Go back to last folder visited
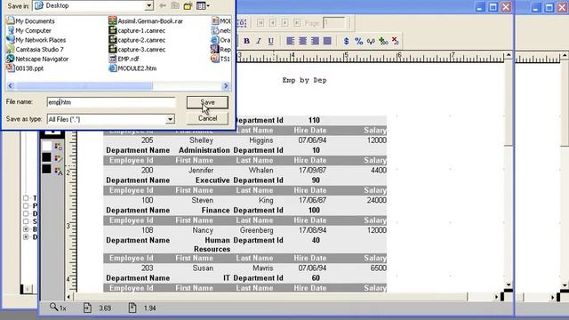The height and width of the screenshot is (320, 569). 163,5
